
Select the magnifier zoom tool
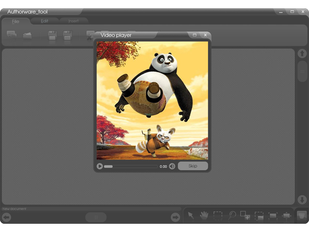pos(232,216)
